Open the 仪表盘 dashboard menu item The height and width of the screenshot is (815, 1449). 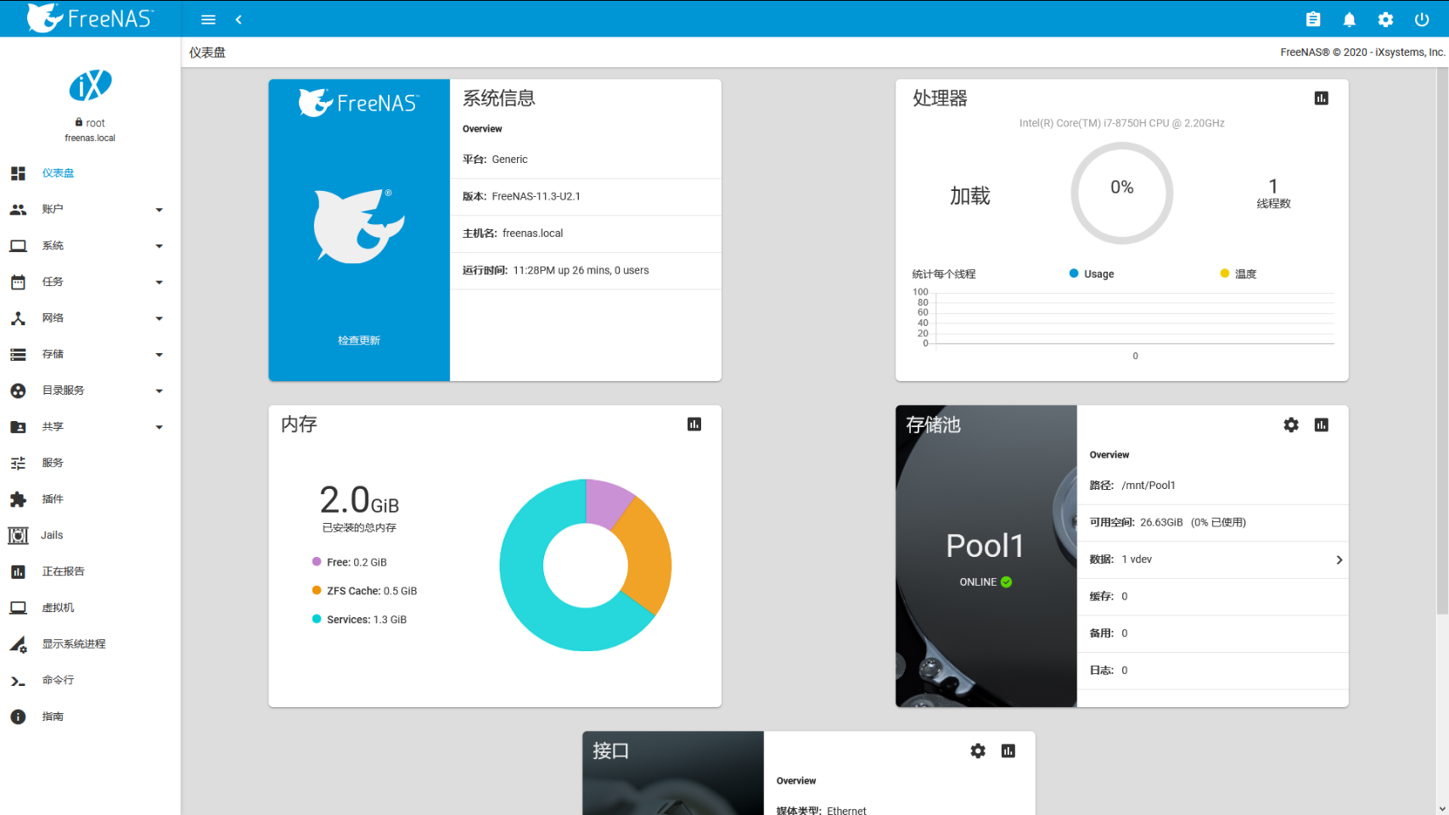[90, 173]
